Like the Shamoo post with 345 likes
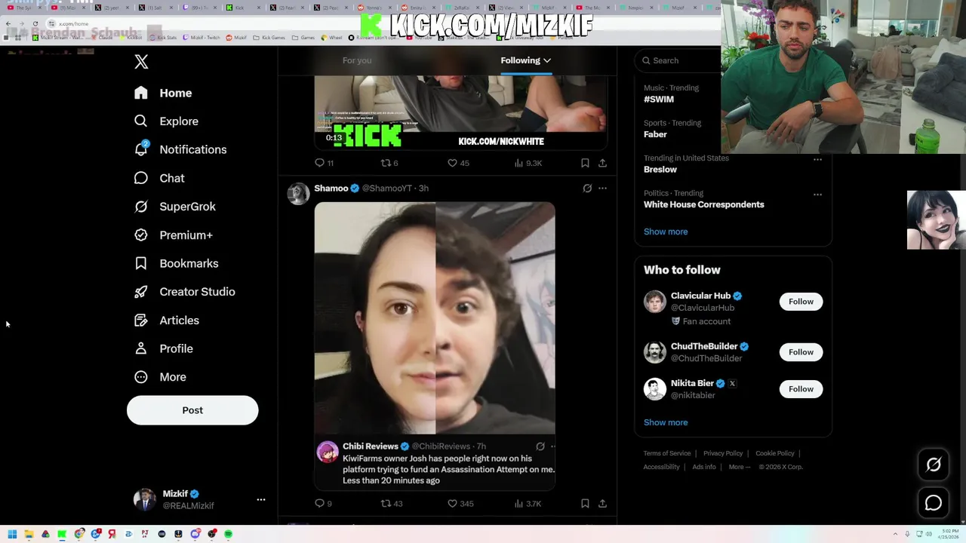 tap(460, 503)
